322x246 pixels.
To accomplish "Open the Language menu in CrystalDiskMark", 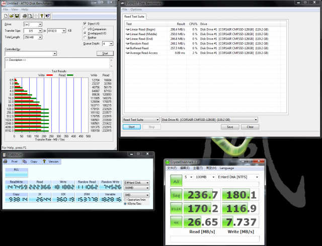I will [x=227, y=168].
